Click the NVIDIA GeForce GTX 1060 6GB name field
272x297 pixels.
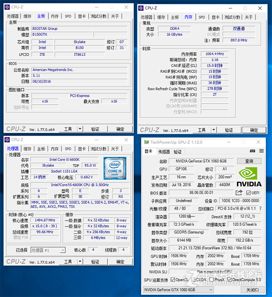click(x=201, y=161)
